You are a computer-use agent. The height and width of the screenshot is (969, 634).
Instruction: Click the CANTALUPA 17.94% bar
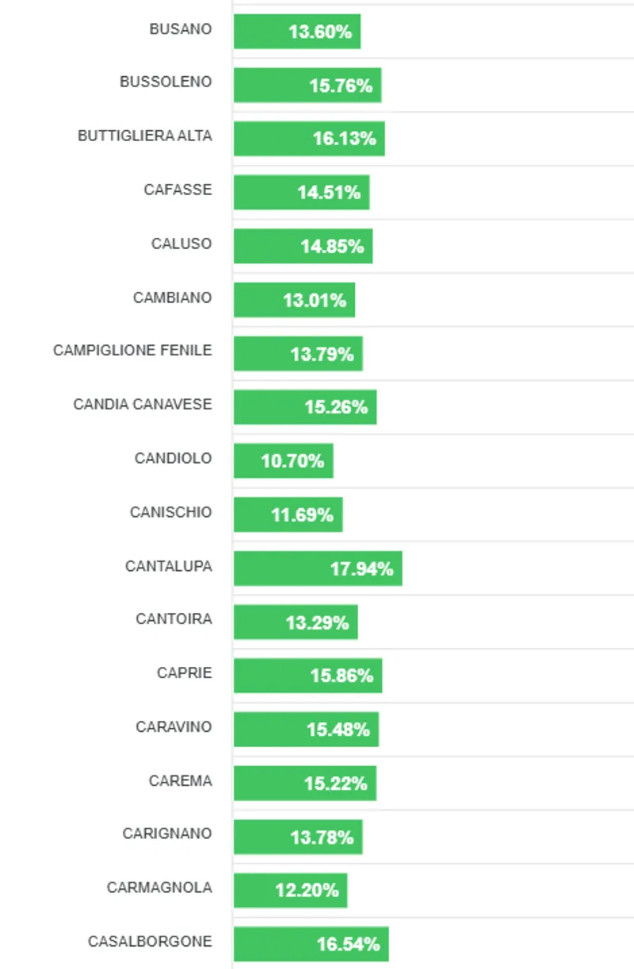click(318, 569)
